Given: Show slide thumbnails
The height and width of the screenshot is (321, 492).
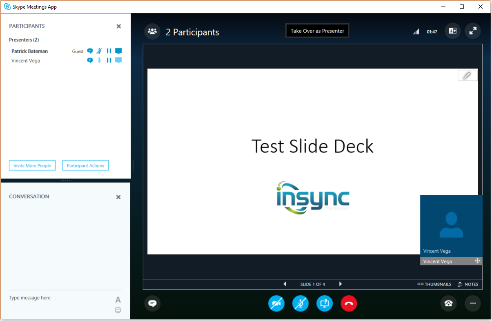Looking at the screenshot, I should click(434, 284).
